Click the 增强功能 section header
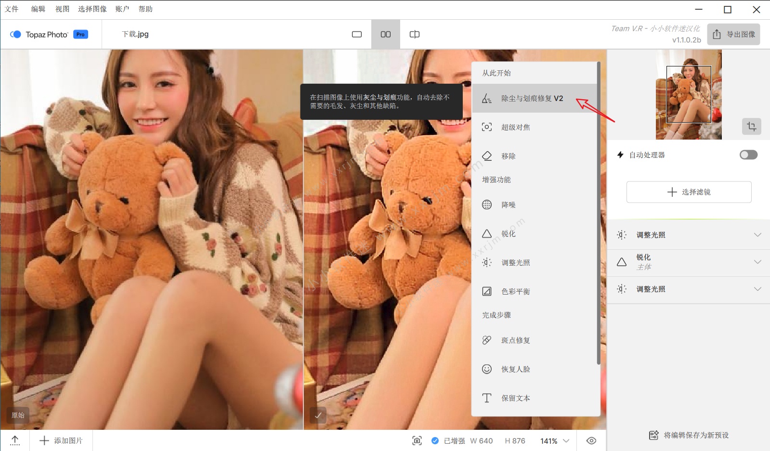 (x=496, y=180)
